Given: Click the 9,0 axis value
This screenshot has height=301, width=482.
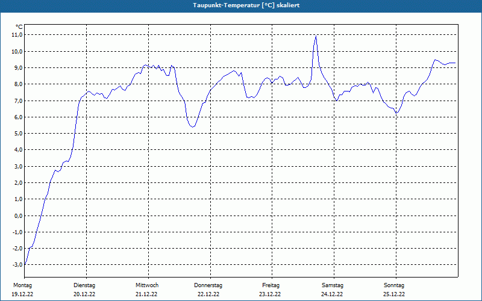Looking at the screenshot, I should click(18, 67).
